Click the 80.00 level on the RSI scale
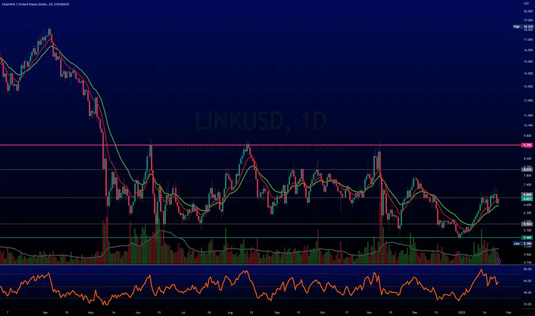This screenshot has height=316, width=535. click(527, 269)
